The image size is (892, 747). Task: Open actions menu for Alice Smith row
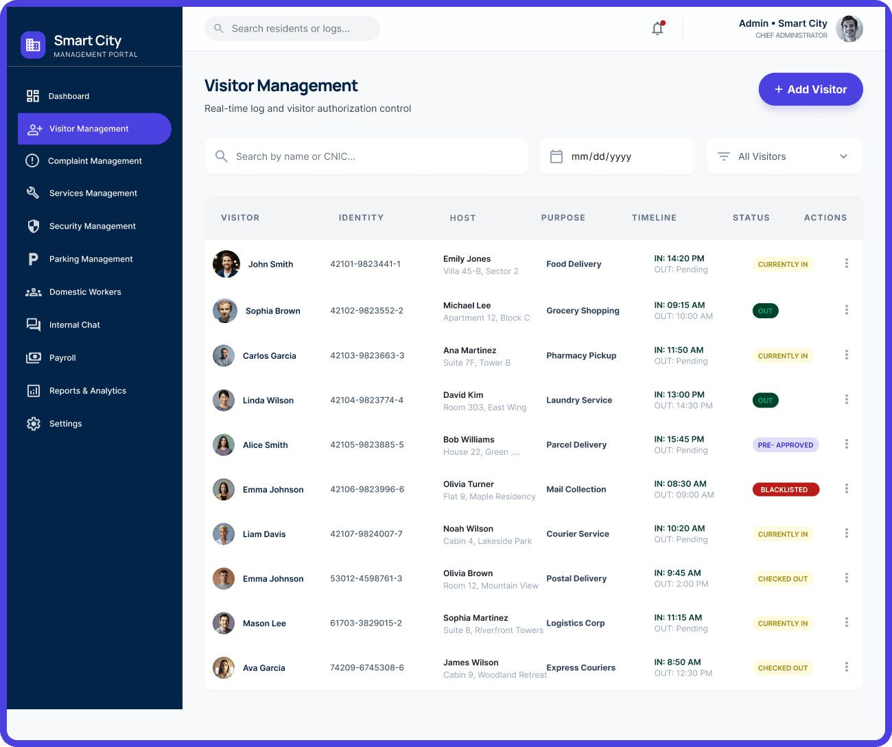pos(847,444)
